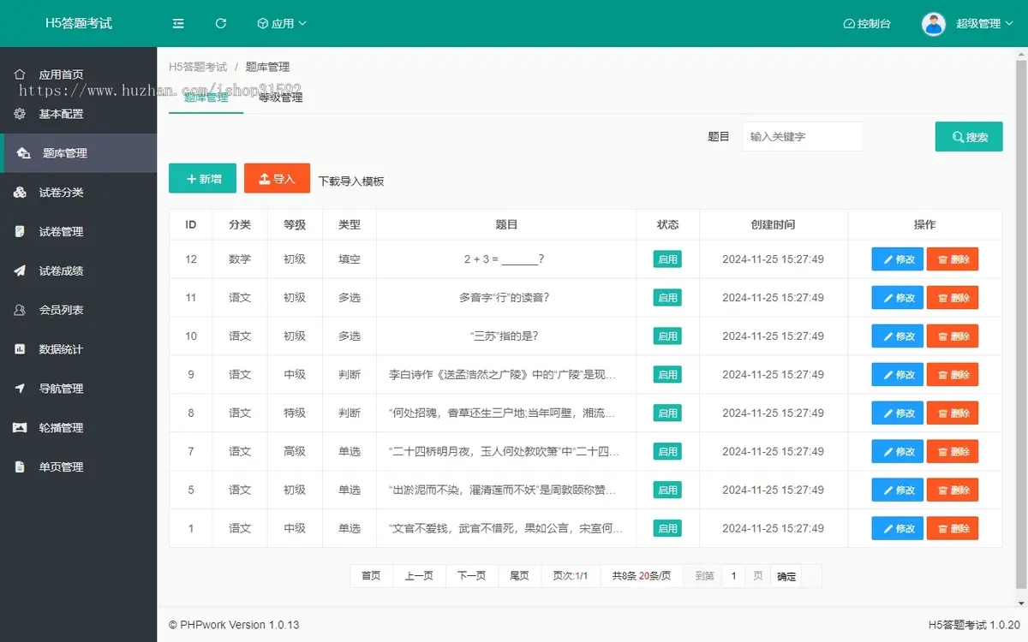This screenshot has width=1028, height=642.
Task: Click the document icon beside 单页管理
Action: pos(20,467)
